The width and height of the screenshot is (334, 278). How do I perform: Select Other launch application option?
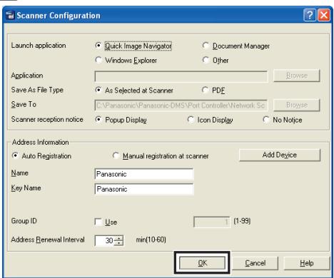click(206, 60)
